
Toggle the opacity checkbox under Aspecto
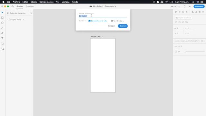[176, 52]
